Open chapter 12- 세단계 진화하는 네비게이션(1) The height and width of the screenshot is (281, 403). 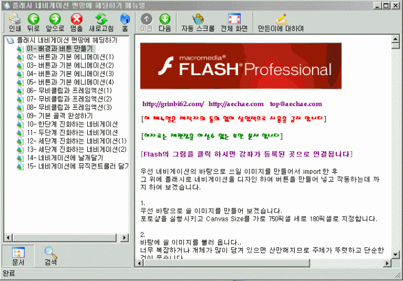77,141
